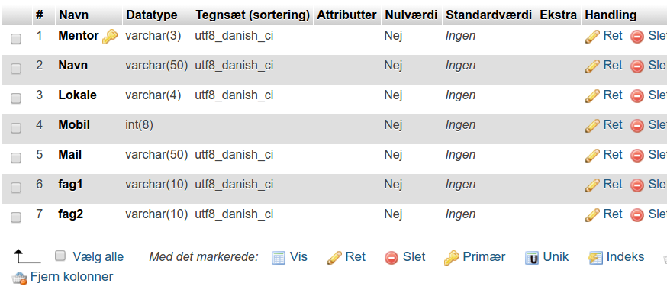This screenshot has height=290, width=667.
Task: Click the Fjern kolonner basket icon
Action: (x=19, y=278)
